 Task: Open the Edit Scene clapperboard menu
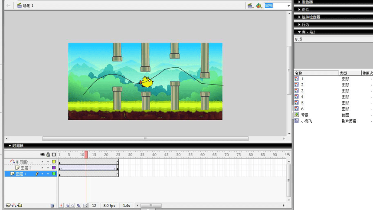click(x=250, y=6)
